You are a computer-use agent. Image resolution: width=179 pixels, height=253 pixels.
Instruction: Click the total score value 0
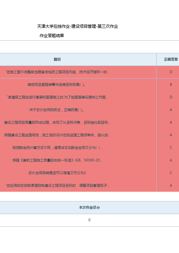[89, 220]
